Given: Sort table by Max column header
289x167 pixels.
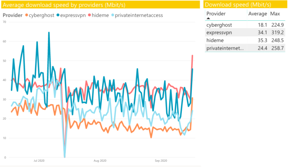Looking at the screenshot, I should [x=275, y=14].
